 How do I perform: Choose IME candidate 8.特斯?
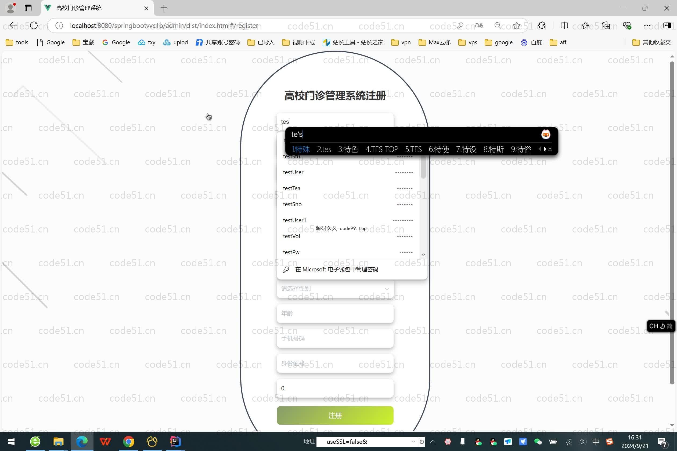pos(493,149)
